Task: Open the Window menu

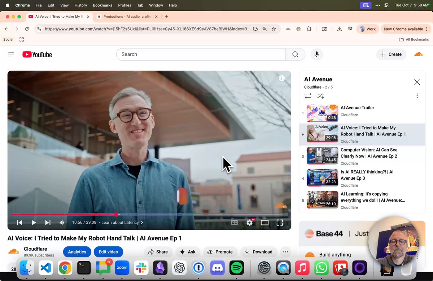Action: 156,5
